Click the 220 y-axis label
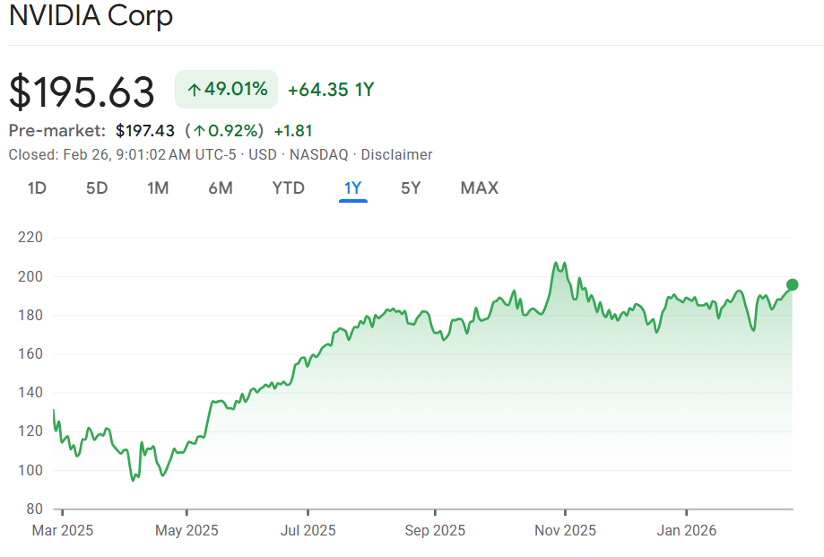 (x=30, y=239)
